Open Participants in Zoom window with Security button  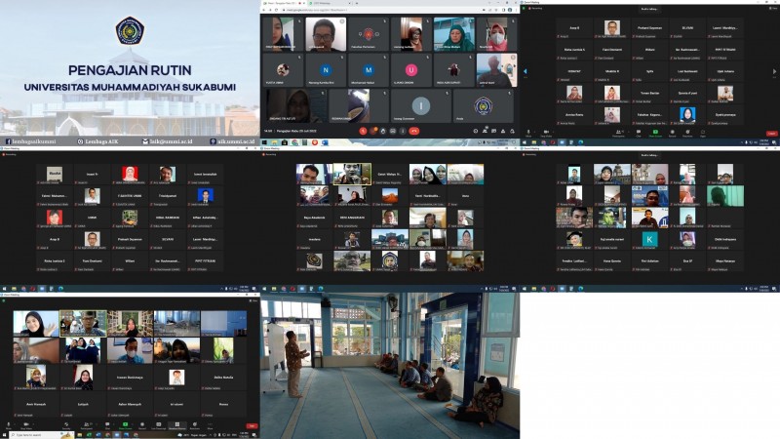pos(86,425)
